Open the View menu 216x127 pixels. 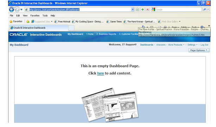click(x=25, y=16)
